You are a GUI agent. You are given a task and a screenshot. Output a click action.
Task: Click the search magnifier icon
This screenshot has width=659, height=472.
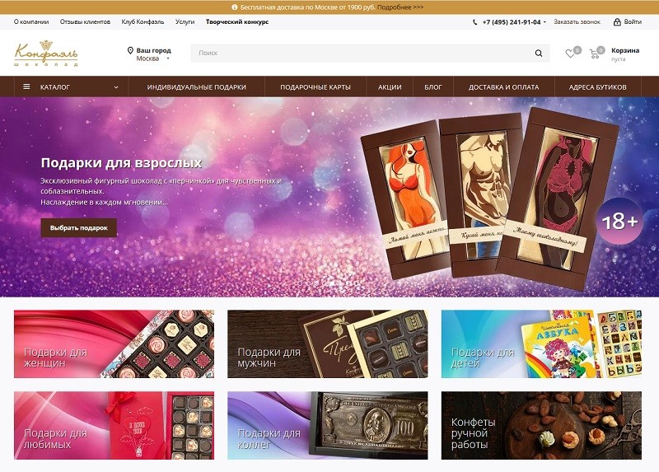point(539,54)
